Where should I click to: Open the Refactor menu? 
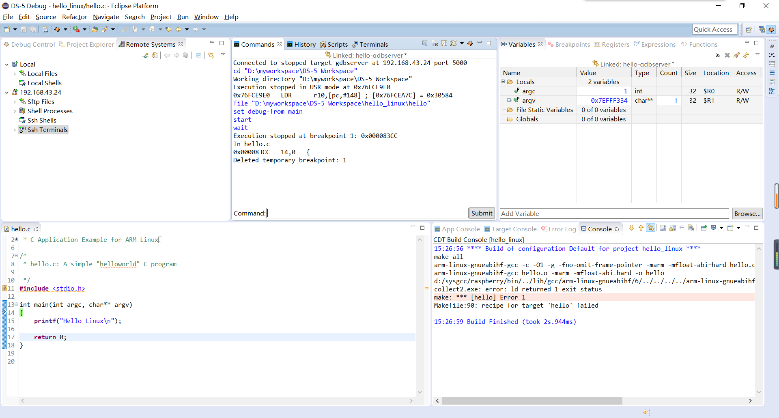pyautogui.click(x=74, y=17)
